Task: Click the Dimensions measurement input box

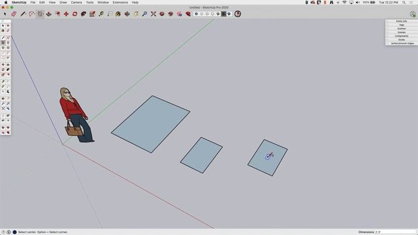Action: pyautogui.click(x=395, y=232)
